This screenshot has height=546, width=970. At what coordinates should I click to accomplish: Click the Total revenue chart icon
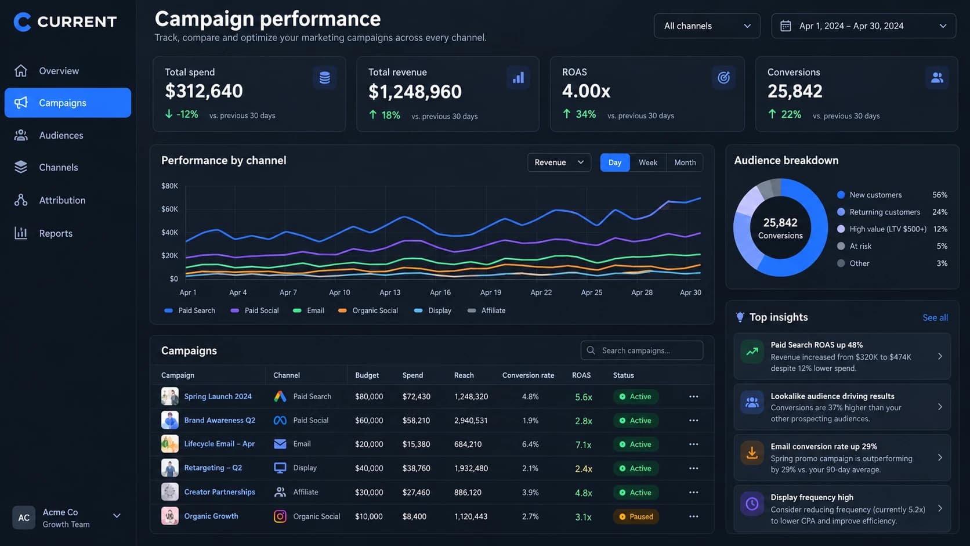[518, 78]
